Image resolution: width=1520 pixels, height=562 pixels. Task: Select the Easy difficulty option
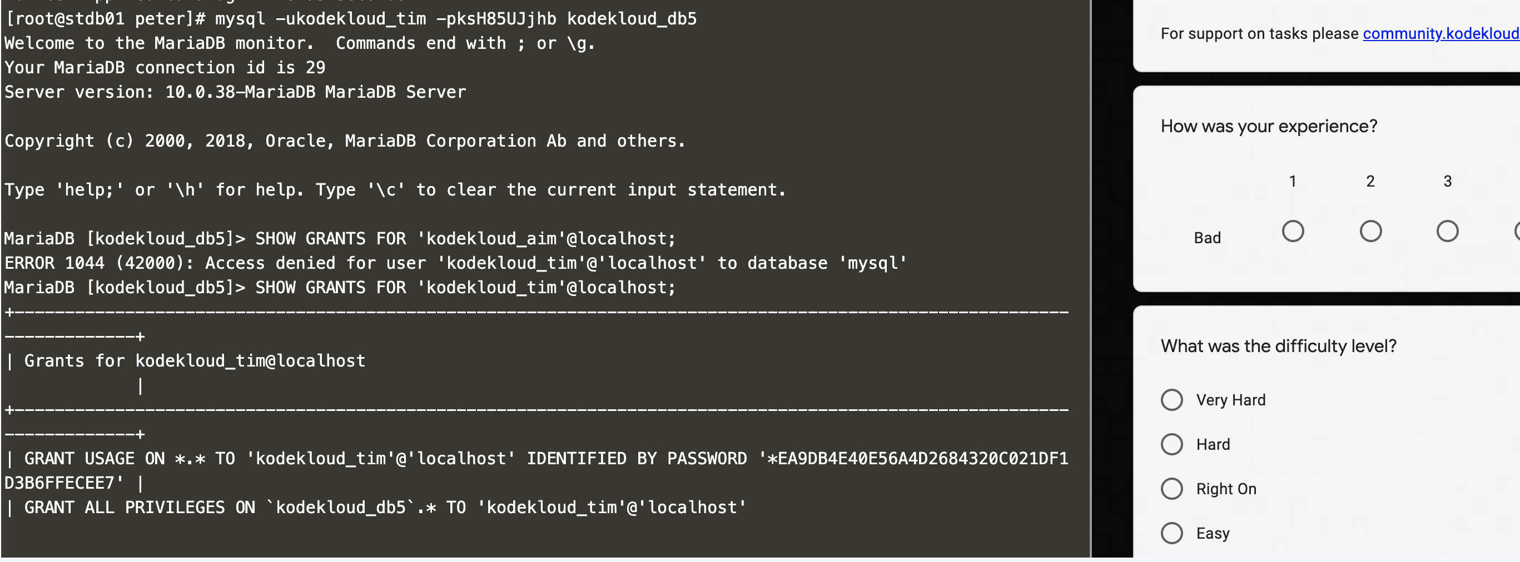coord(1171,533)
